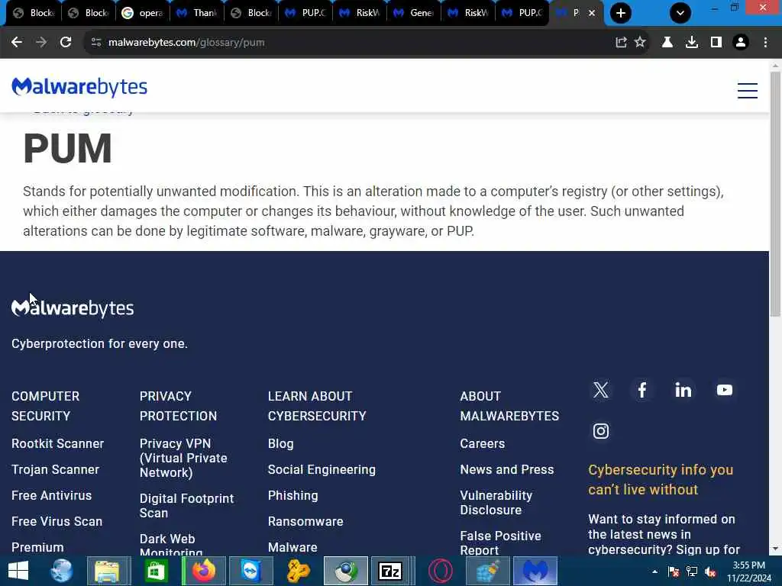Open the Phishing link
The width and height of the screenshot is (782, 586).
(292, 495)
